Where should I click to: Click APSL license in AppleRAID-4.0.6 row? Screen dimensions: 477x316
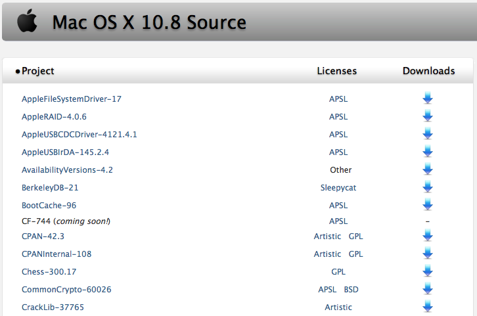(x=338, y=117)
